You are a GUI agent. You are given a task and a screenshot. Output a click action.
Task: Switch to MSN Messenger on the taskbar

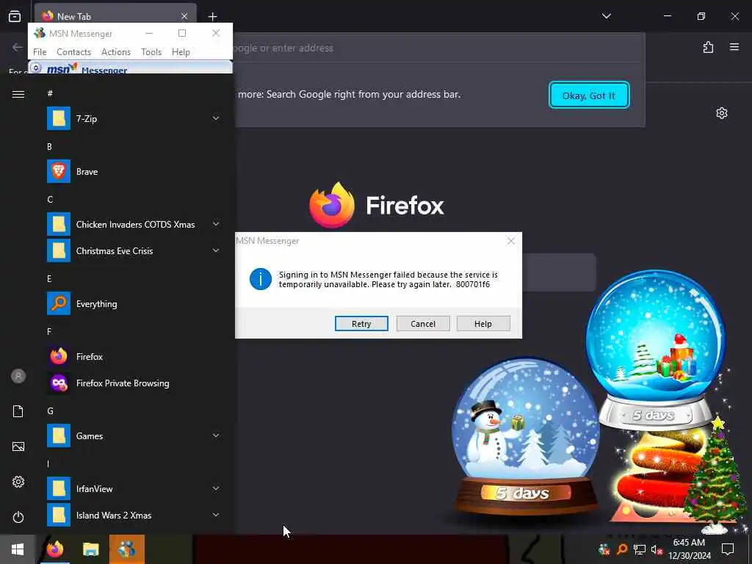point(126,549)
